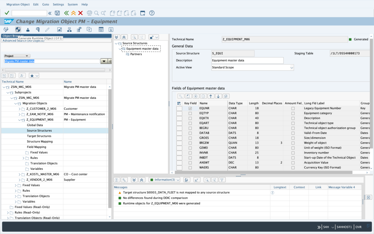Viewport: 374px width, 234px height.
Task: Click the green Back double-chevron icon
Action: 66,13
